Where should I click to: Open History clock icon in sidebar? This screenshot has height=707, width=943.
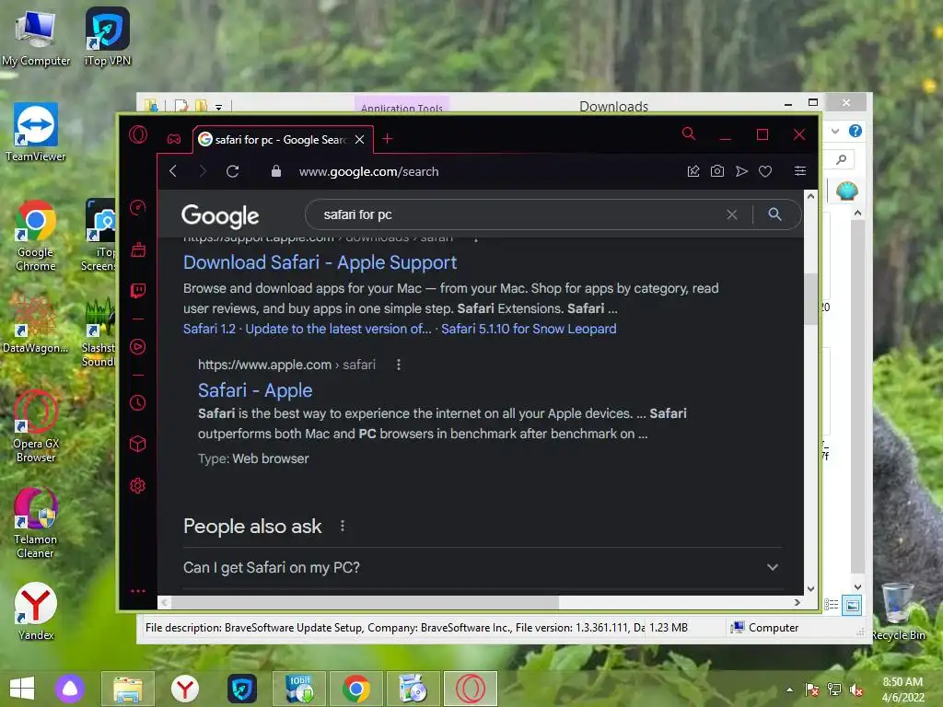click(138, 403)
